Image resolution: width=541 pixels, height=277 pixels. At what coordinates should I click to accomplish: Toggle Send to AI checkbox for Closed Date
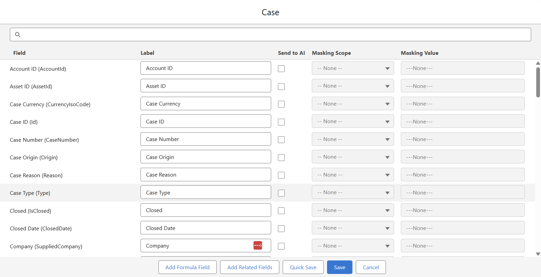[x=281, y=229]
